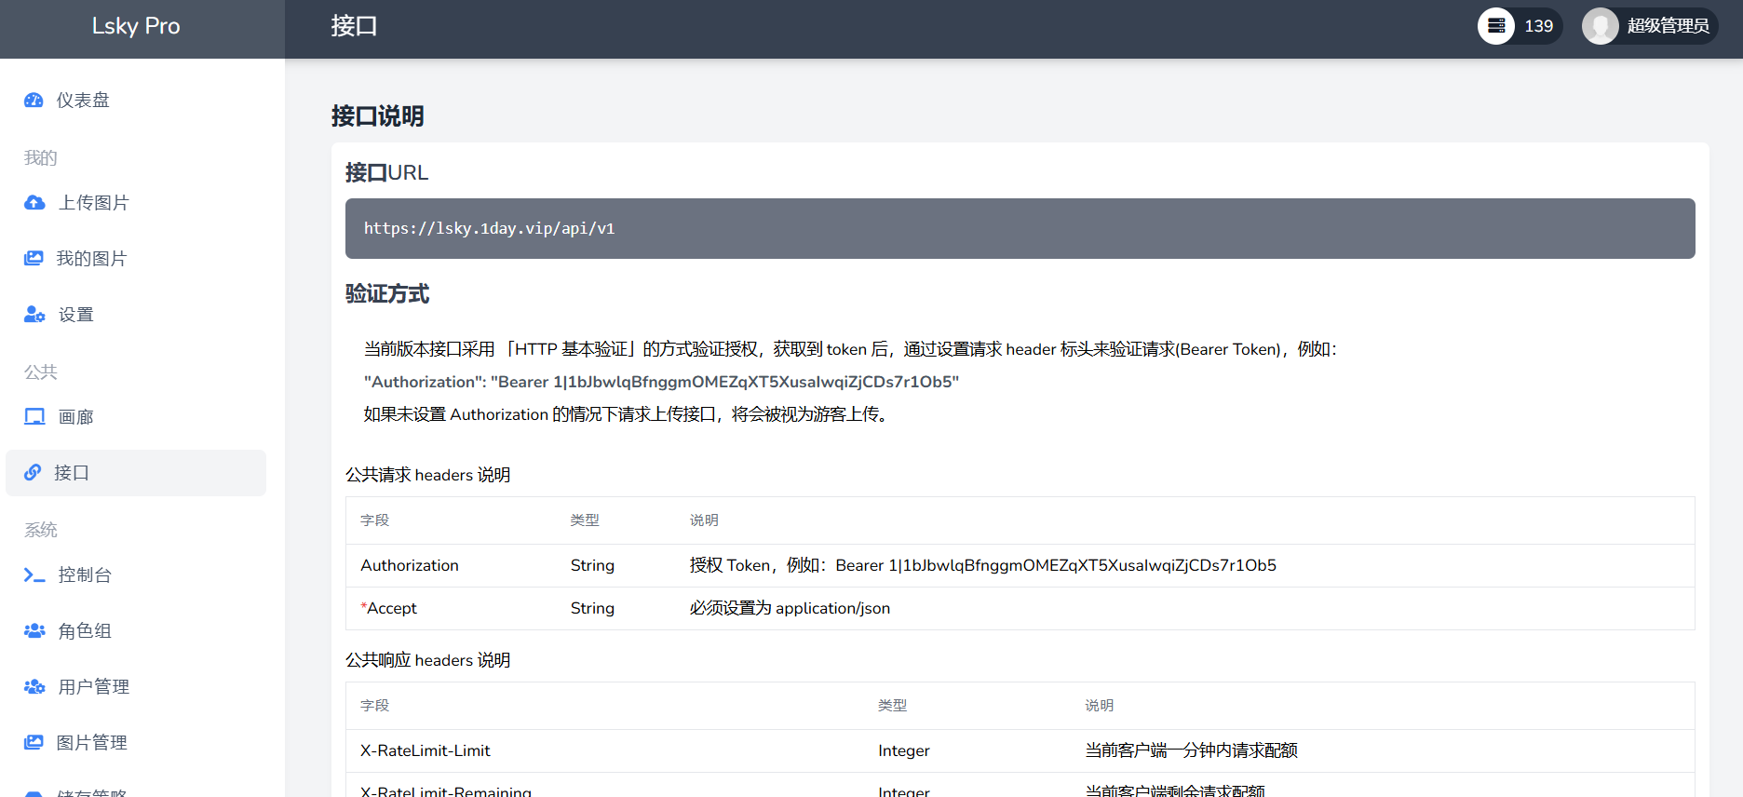Open 控制台 console page

[136, 575]
